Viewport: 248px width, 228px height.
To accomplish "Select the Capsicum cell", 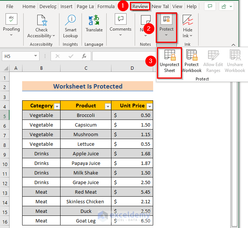I will pos(86,125).
